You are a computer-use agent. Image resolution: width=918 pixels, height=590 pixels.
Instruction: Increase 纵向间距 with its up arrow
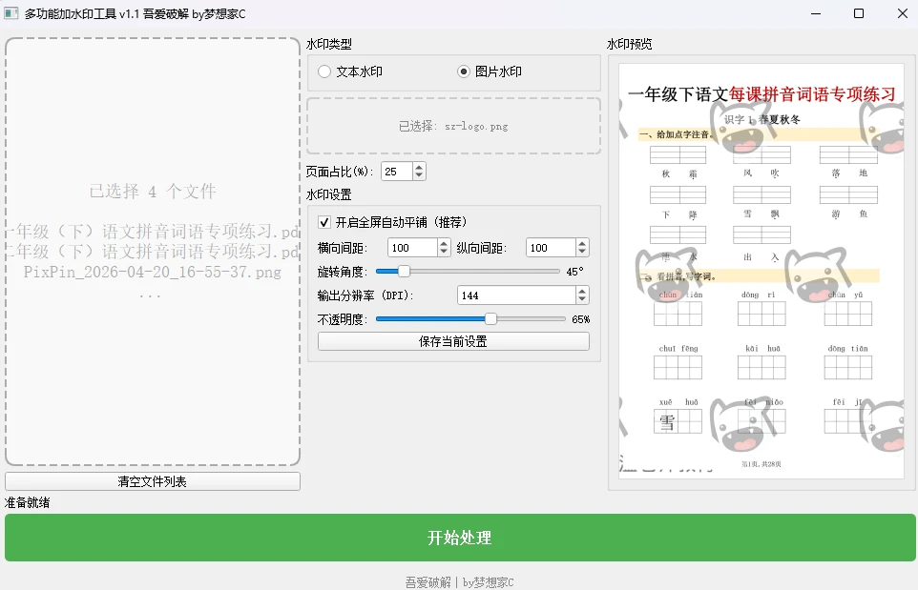pyautogui.click(x=580, y=243)
